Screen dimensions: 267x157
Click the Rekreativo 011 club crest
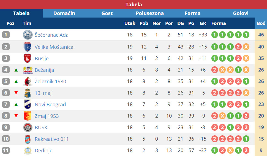pos(28,139)
